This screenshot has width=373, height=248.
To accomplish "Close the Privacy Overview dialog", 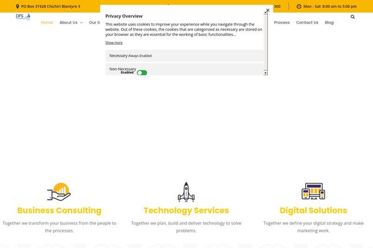I will tap(267, 10).
